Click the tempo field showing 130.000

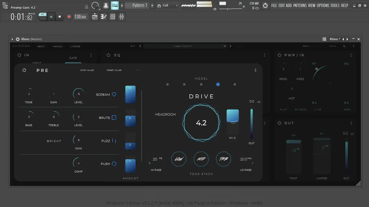(x=80, y=17)
